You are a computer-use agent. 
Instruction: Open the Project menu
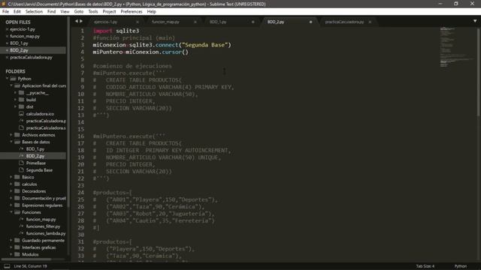tap(109, 12)
